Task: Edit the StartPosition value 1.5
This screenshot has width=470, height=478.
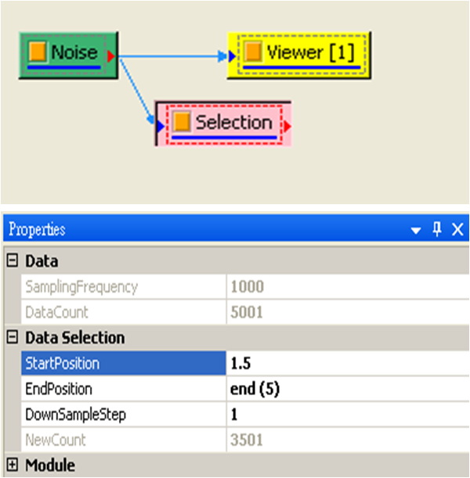Action: pyautogui.click(x=345, y=364)
